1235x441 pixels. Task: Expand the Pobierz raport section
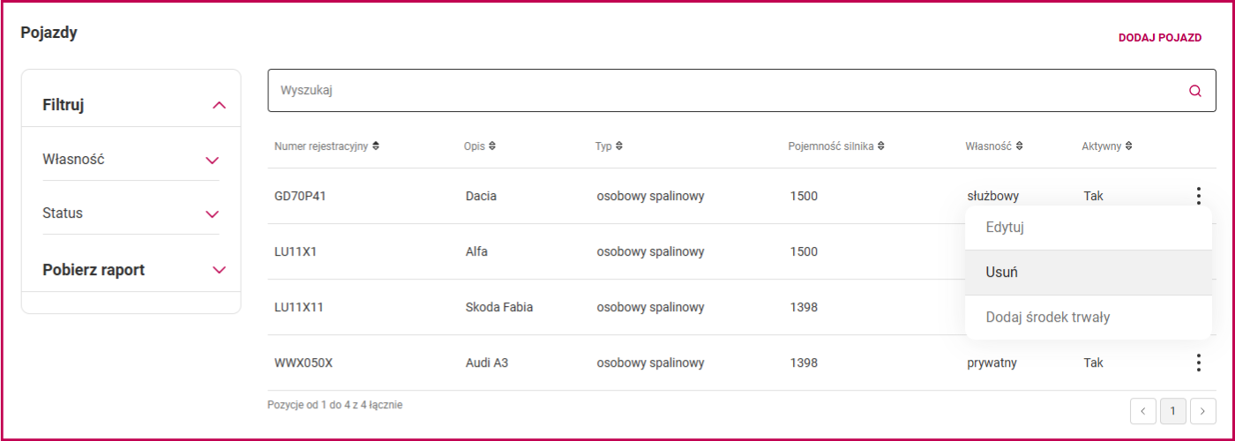[x=220, y=270]
